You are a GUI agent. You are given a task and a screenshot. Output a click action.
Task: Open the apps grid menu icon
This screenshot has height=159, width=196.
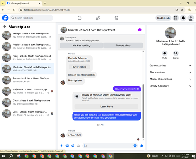pyautogui.click(x=176, y=18)
